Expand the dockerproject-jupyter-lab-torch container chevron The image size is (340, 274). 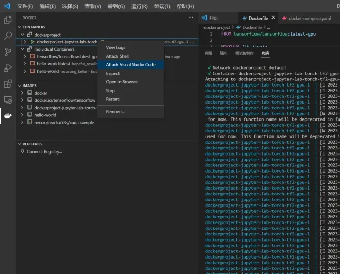[x=25, y=42]
